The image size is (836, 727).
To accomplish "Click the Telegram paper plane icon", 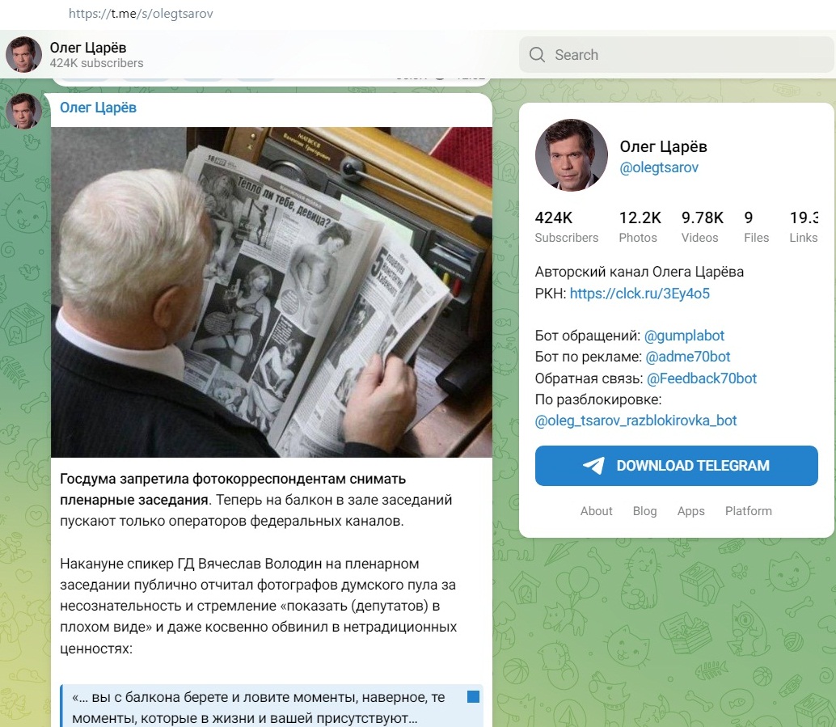I will tap(594, 466).
